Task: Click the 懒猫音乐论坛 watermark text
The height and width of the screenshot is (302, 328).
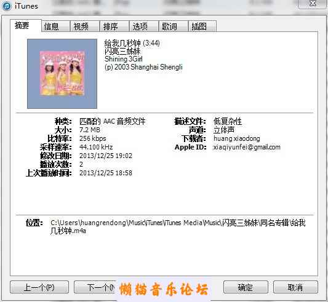Action: pyautogui.click(x=164, y=290)
